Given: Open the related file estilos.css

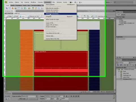Looking at the screenshot, I should pos(17,13).
